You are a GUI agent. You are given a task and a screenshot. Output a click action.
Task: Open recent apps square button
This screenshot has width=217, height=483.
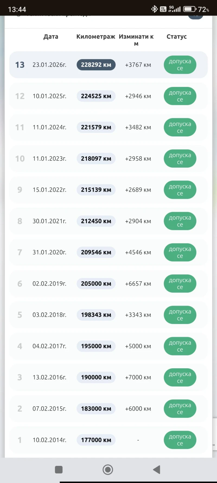coord(59,469)
